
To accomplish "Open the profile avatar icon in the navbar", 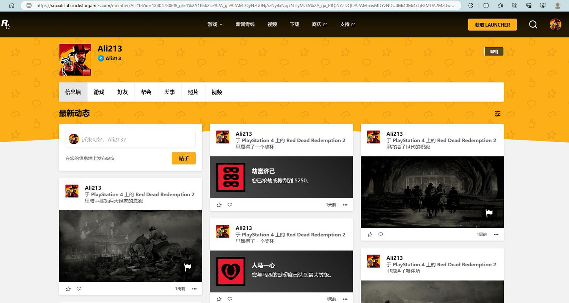I will 555,24.
